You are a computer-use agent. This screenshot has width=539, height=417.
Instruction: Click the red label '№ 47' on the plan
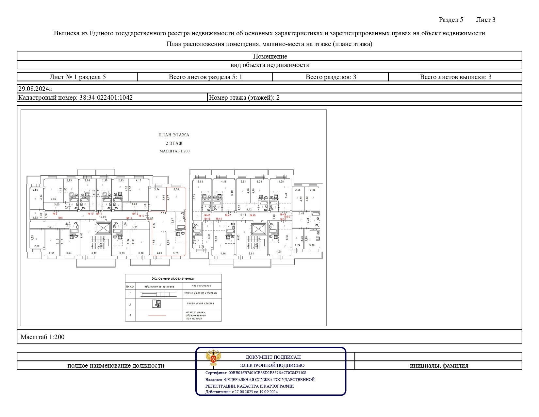tap(228, 215)
